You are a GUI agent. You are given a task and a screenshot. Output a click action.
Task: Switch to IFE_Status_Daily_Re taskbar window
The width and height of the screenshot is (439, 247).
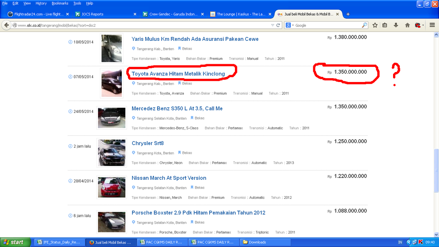pos(59,242)
